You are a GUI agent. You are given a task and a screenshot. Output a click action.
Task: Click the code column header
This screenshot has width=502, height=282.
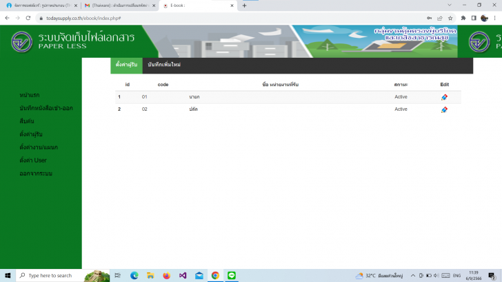[163, 85]
